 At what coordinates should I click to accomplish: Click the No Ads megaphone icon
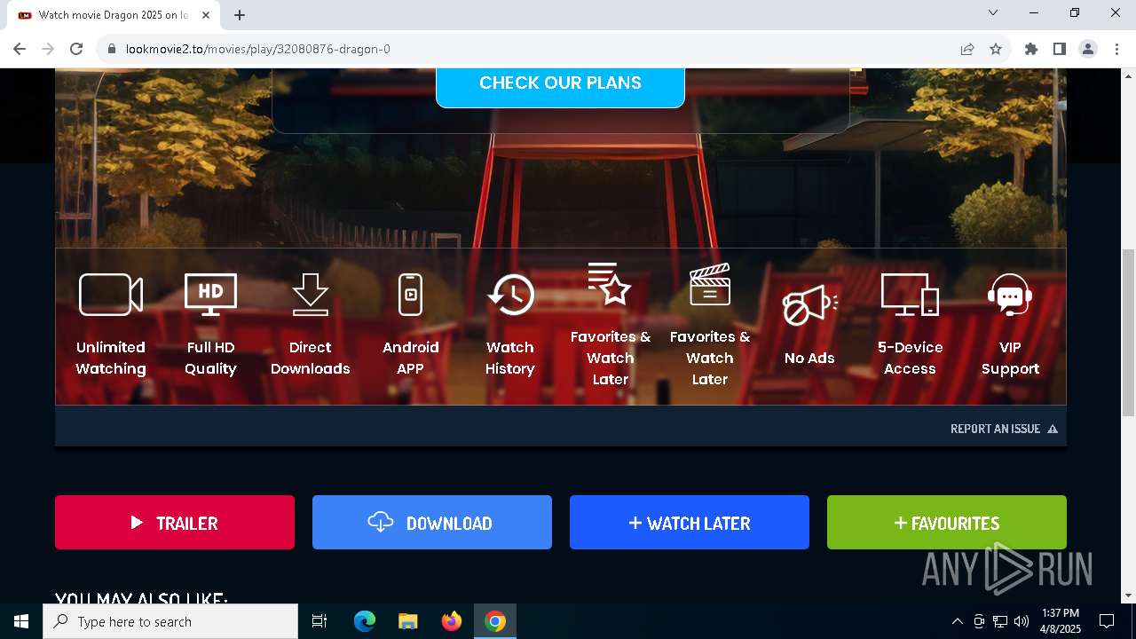(809, 305)
